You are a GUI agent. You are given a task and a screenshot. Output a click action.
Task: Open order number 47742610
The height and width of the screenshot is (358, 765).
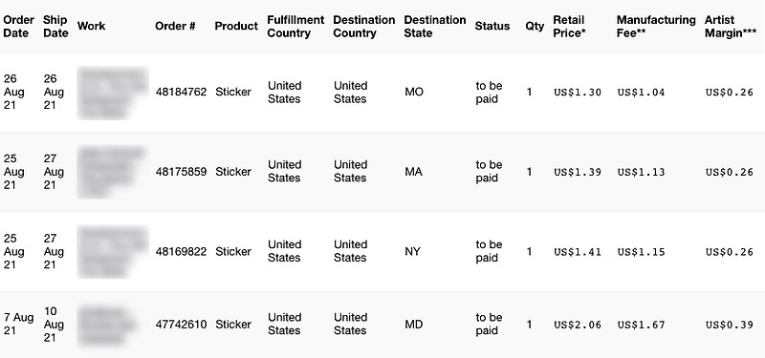(x=181, y=325)
